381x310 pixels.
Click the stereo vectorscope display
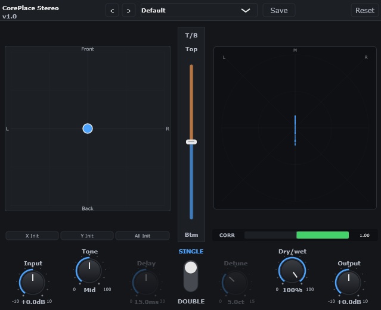coord(295,128)
